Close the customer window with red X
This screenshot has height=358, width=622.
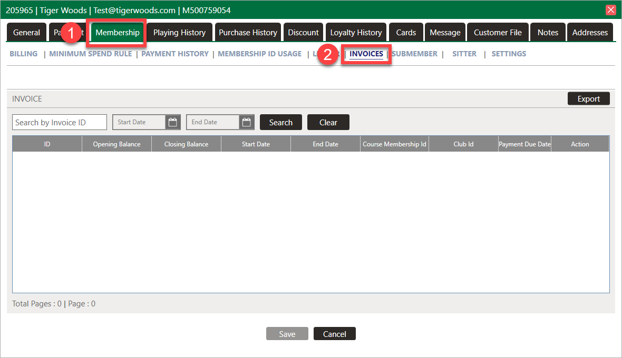[x=611, y=10]
